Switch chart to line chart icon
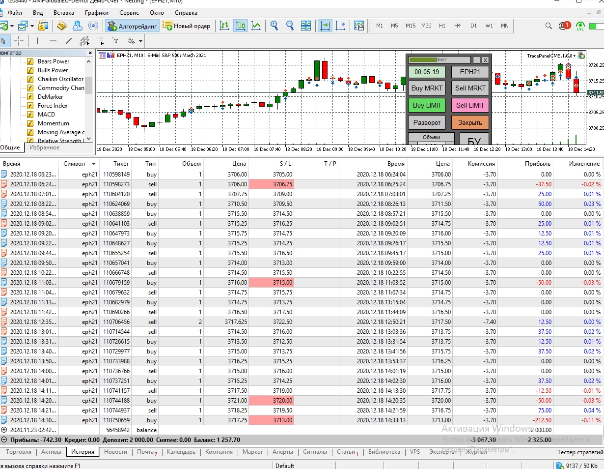The height and width of the screenshot is (469, 604). [256, 26]
